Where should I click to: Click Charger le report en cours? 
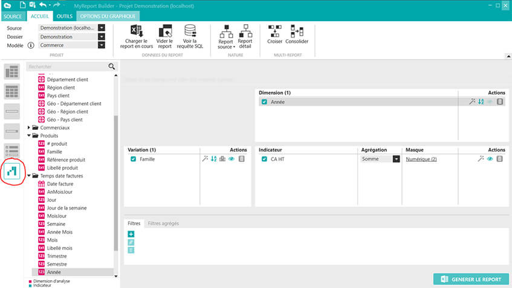click(x=136, y=37)
